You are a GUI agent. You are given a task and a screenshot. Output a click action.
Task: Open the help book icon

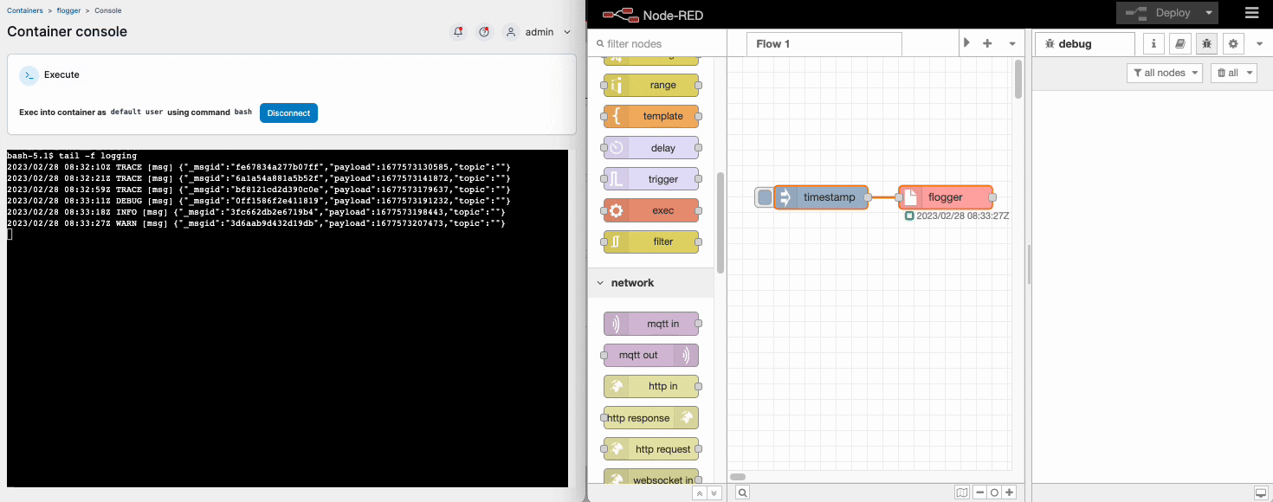1179,42
